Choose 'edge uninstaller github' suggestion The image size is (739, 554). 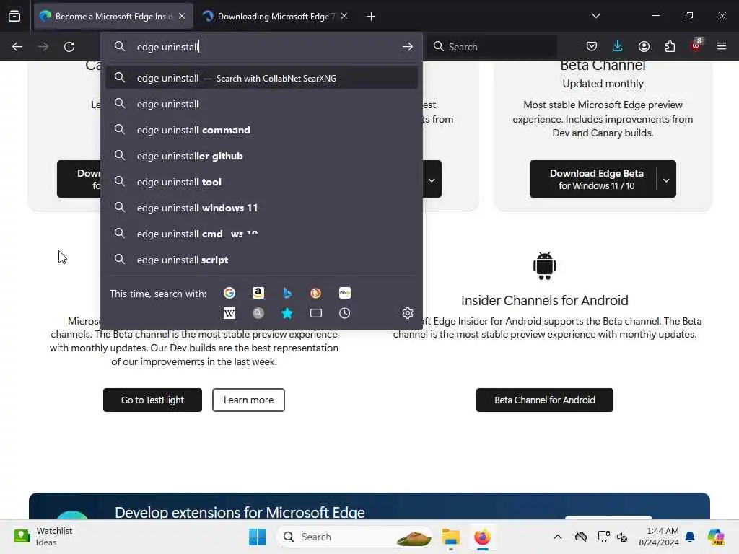click(261, 156)
